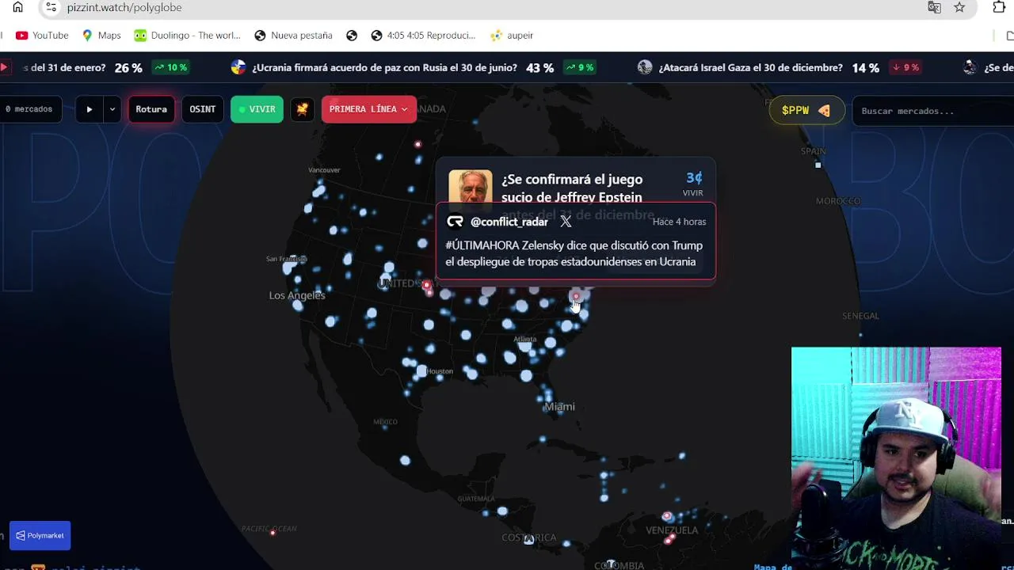The width and height of the screenshot is (1014, 570).
Task: Open the @conflict_radar account handle
Action: pos(509,222)
